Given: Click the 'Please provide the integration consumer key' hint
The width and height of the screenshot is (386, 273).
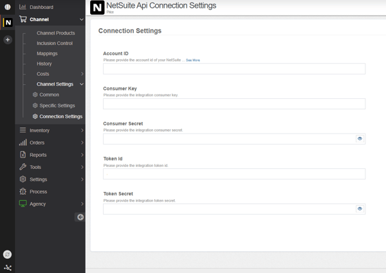Looking at the screenshot, I should pos(141,95).
